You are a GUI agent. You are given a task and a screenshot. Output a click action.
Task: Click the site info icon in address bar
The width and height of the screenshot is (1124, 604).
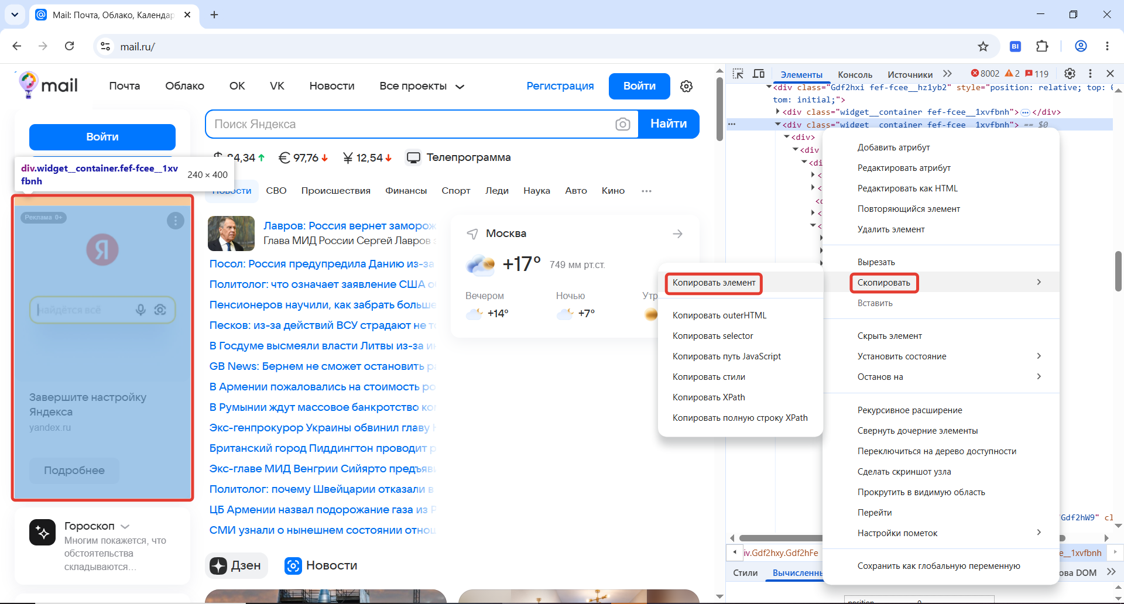coord(105,46)
